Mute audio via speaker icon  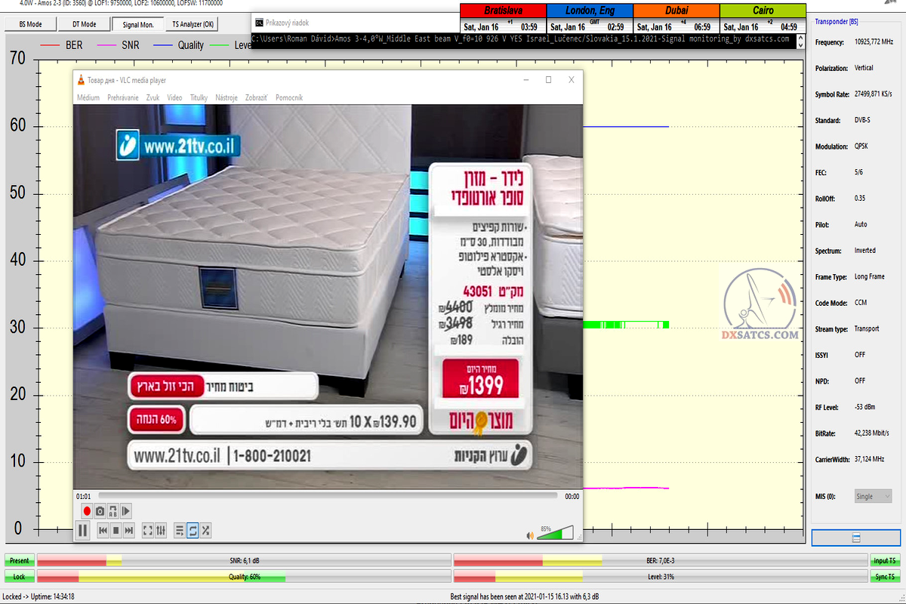(529, 535)
